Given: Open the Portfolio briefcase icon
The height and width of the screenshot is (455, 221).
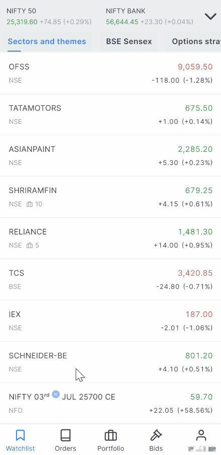Looking at the screenshot, I should point(110,435).
